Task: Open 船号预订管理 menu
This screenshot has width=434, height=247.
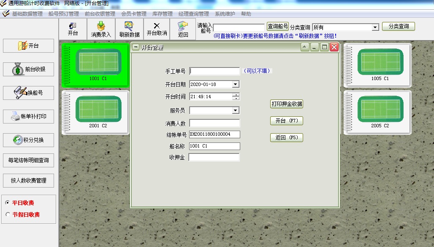Action: (64, 14)
